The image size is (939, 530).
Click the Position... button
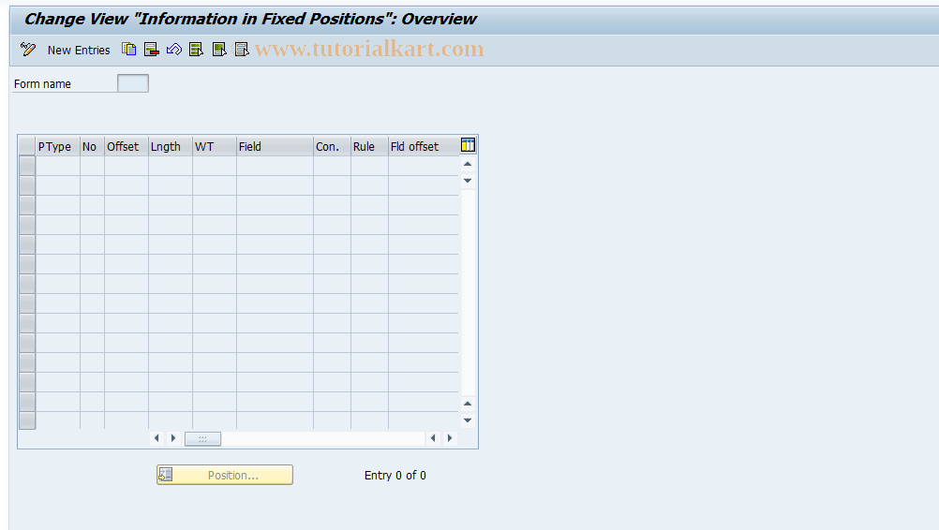click(x=225, y=475)
